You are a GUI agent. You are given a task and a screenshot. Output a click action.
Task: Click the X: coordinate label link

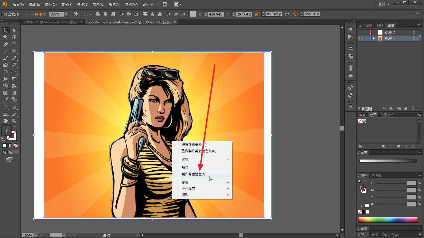coord(200,14)
